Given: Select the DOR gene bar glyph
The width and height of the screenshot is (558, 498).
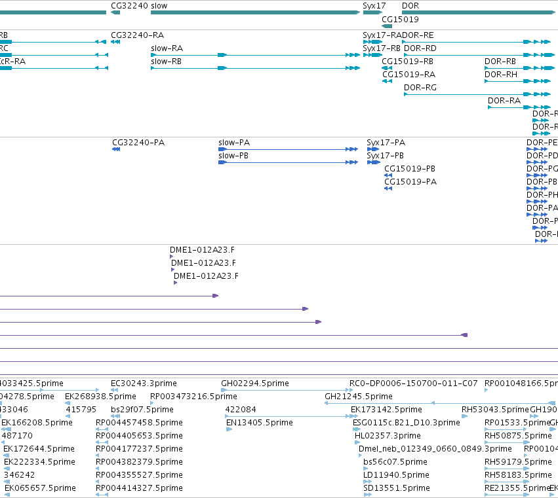Looking at the screenshot, I should click(x=479, y=12).
